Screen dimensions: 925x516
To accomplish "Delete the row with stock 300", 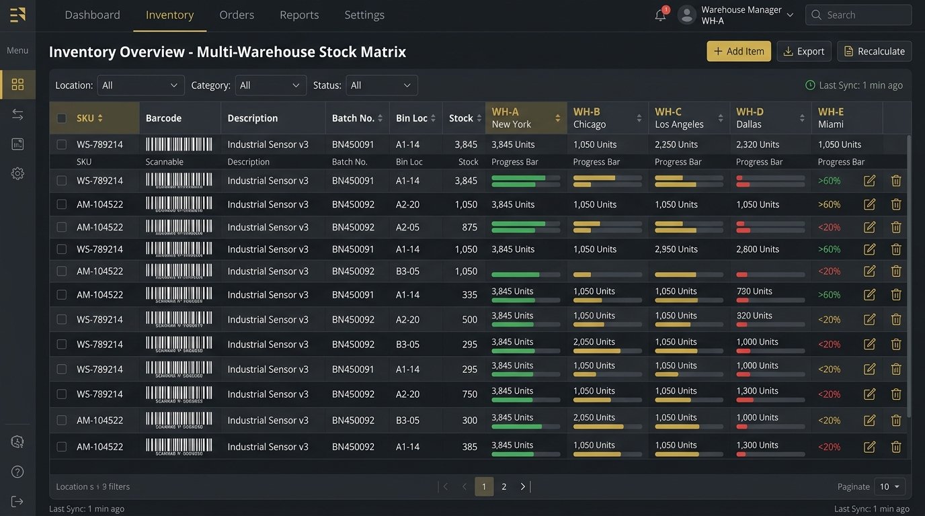I will click(896, 420).
